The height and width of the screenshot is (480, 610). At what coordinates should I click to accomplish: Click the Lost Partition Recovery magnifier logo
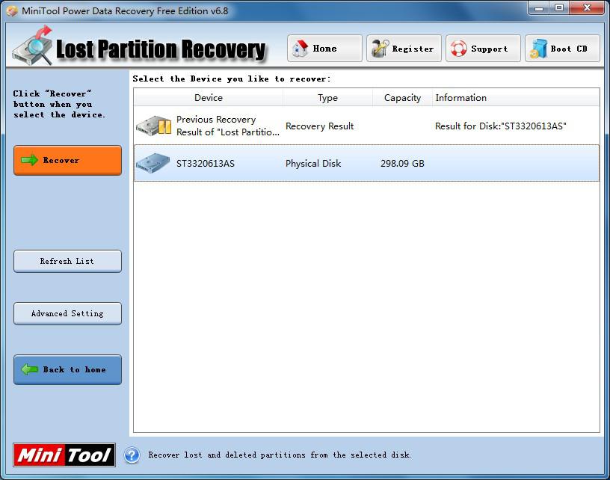[x=33, y=46]
